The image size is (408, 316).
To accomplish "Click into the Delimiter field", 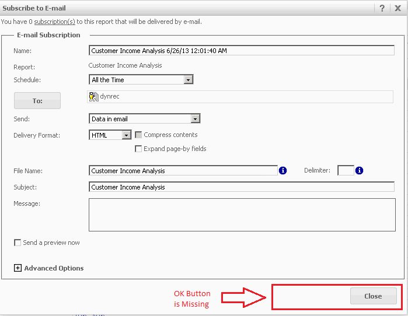I will click(x=346, y=170).
